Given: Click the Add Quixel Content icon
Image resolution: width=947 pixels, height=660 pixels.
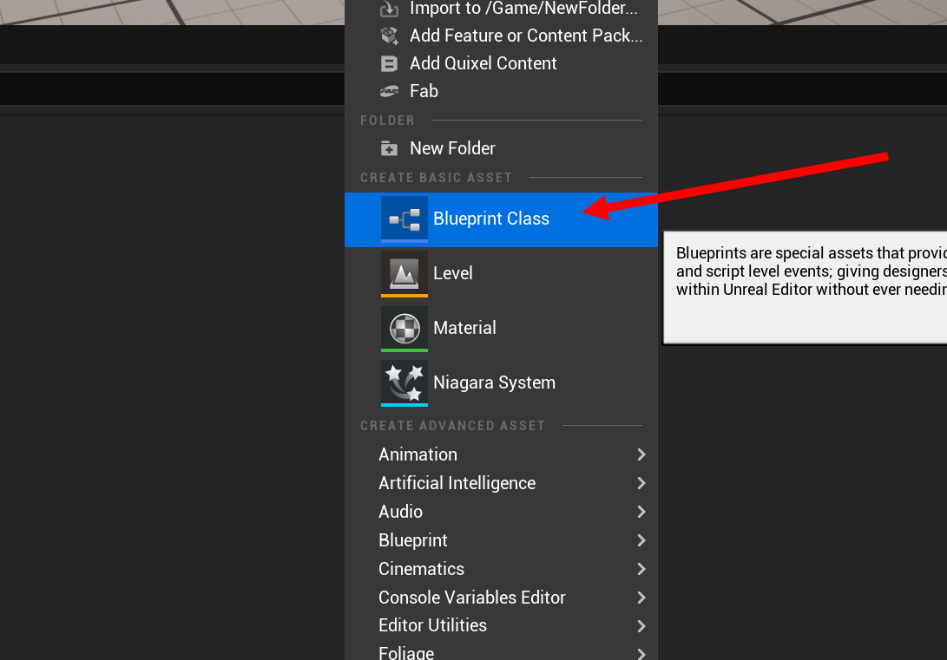Looking at the screenshot, I should (x=389, y=63).
